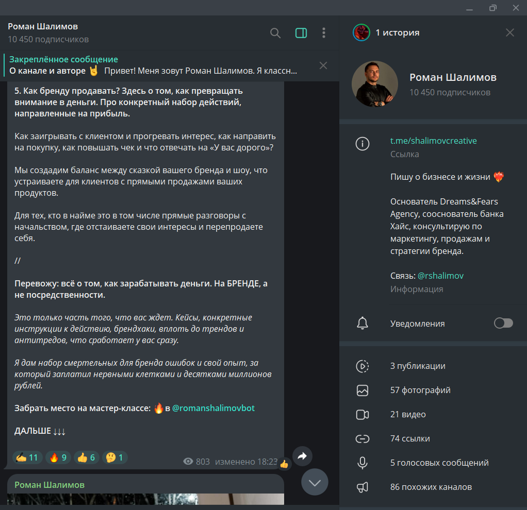Open search in the channel chat
This screenshot has height=510, width=527.
[x=275, y=33]
